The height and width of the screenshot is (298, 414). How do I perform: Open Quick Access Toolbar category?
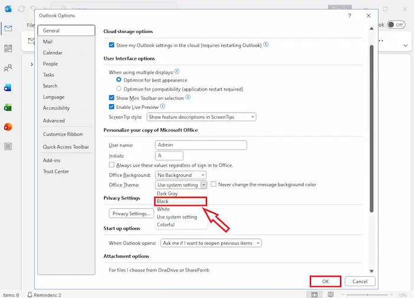[66, 147]
